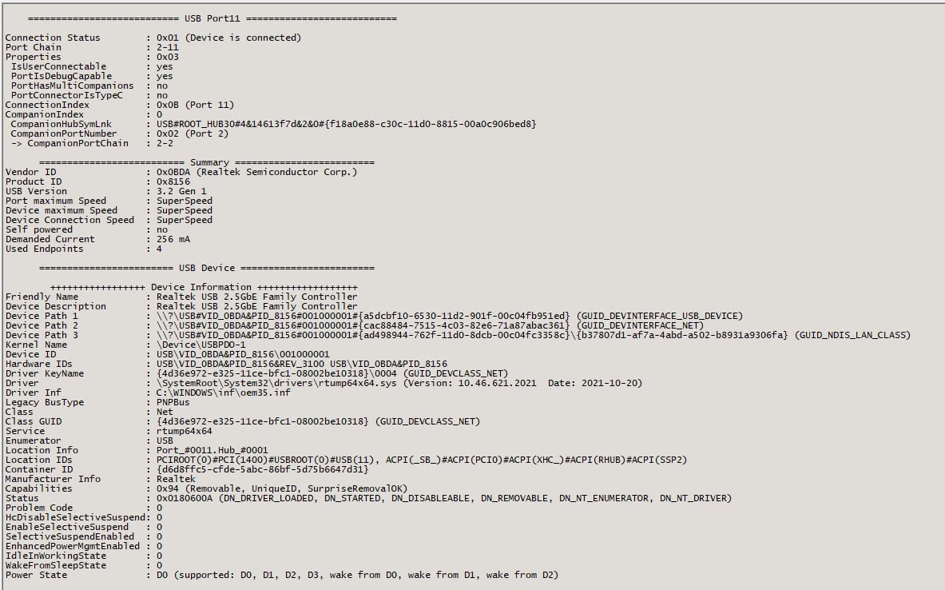Click the Status 0x0180600A line

pyautogui.click(x=443, y=498)
